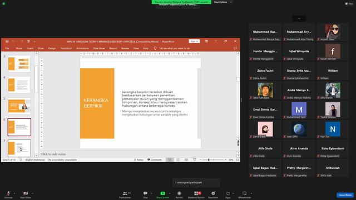Click the Leave Room button
The width and height of the screenshot is (356, 200).
[345, 195]
